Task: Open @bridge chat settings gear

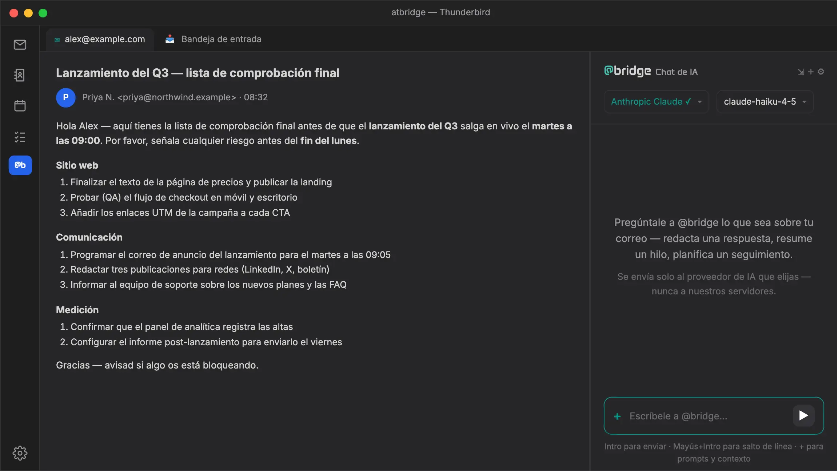Action: point(821,72)
